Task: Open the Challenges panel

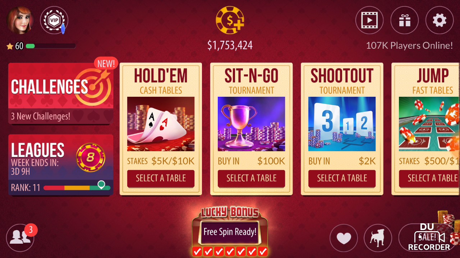Action: tap(61, 94)
